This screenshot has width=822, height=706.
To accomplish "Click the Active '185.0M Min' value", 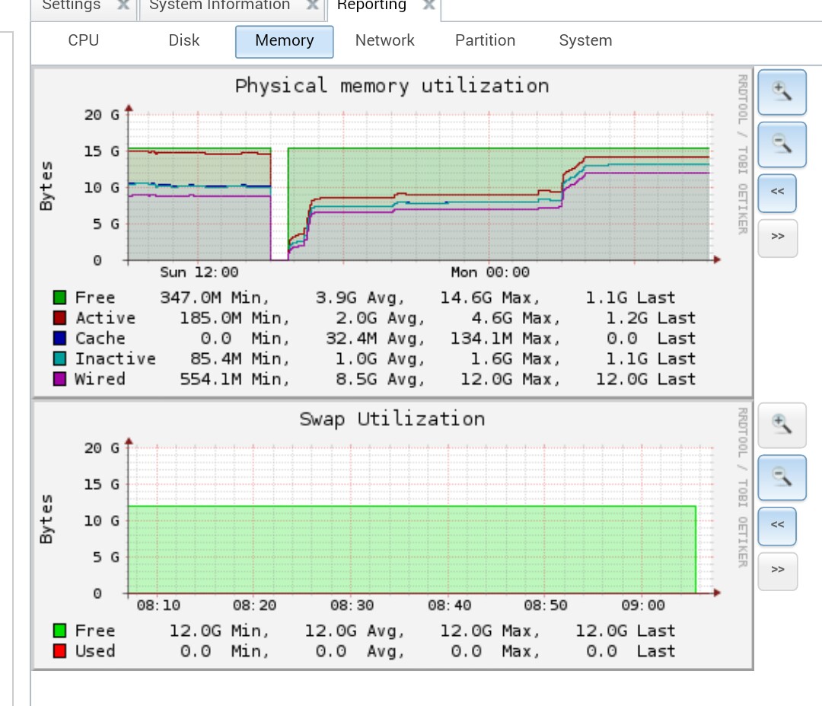I will point(234,318).
